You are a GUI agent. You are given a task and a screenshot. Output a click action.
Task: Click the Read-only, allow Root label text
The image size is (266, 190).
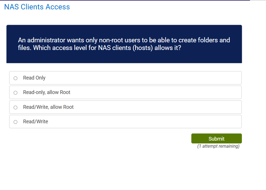47,92
